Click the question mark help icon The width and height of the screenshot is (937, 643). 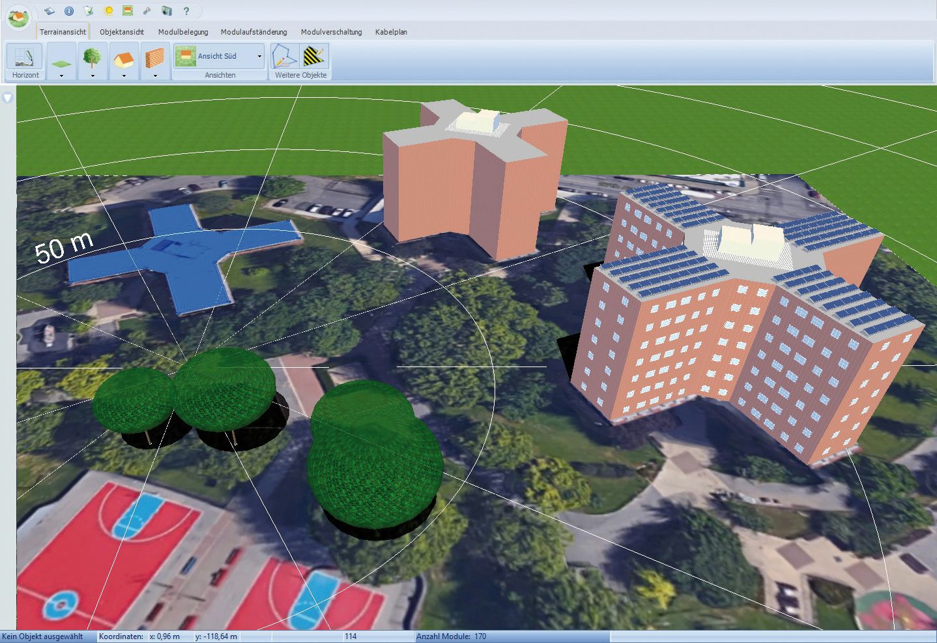coord(186,11)
